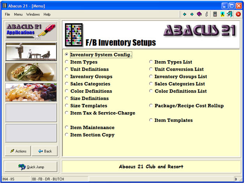Click the running man toolbar icon
The width and height of the screenshot is (245, 184).
[x=222, y=14]
